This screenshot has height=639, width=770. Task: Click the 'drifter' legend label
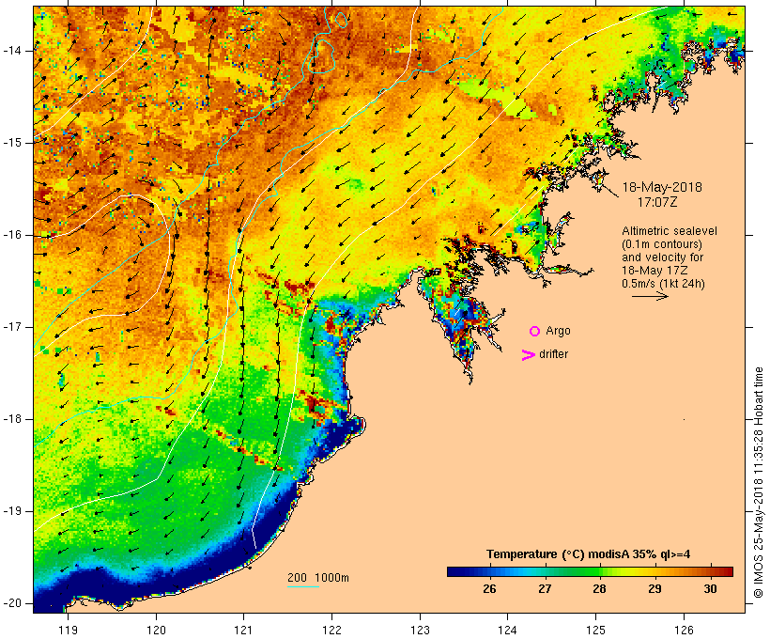[x=553, y=354]
